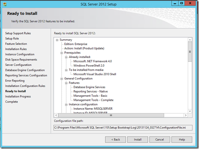Click the vertical scrollbar thumb of summary
Viewport: 199px width, 149px height.
click(190, 52)
